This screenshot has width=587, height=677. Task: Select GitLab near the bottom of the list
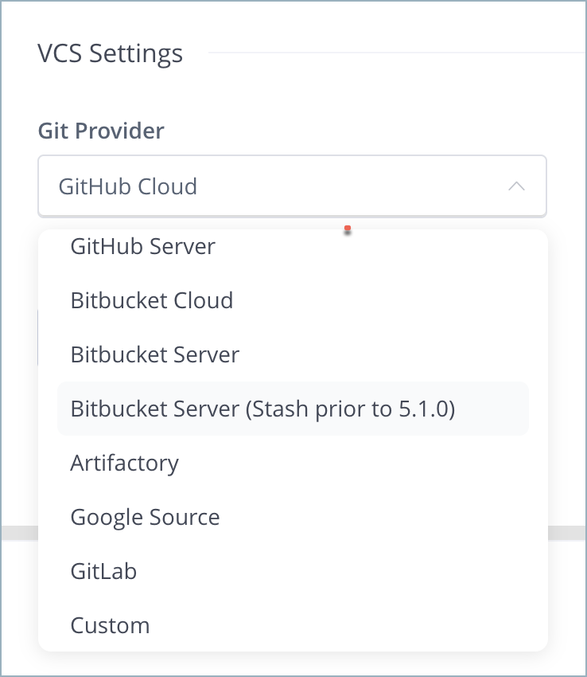103,571
